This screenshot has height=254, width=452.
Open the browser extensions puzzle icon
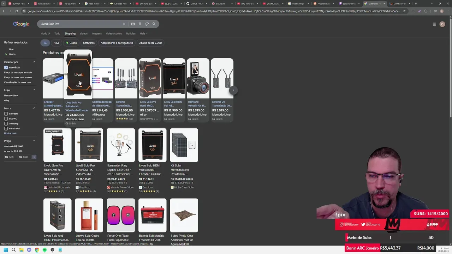point(426,11)
